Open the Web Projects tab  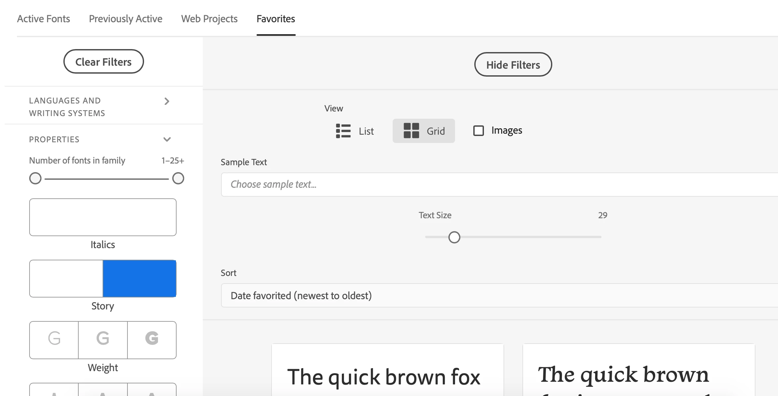209,19
